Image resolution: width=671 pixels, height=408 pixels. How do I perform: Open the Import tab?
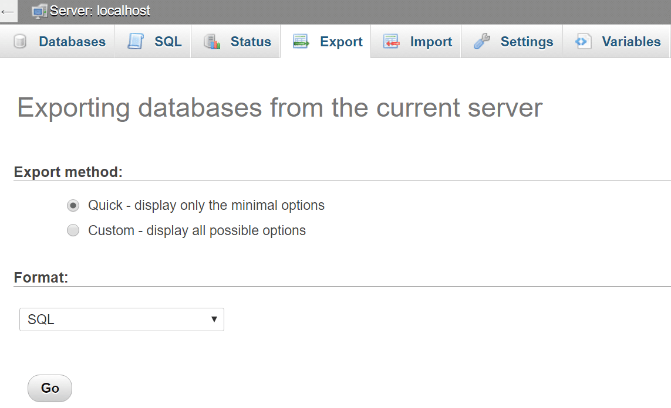point(430,42)
